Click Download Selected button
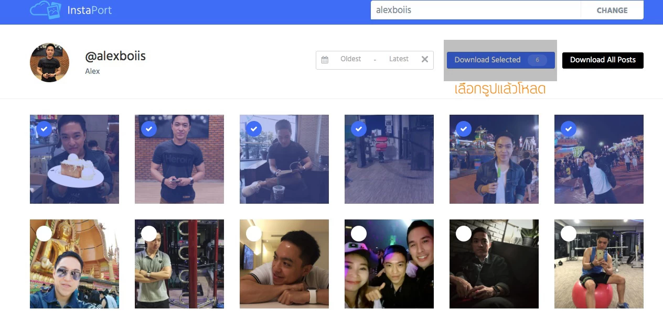 point(501,60)
